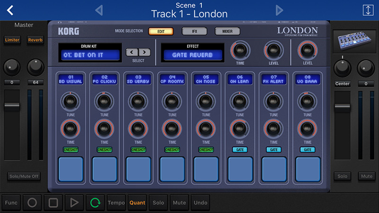
Task: Click the effect LEVEL knob
Action: (274, 50)
